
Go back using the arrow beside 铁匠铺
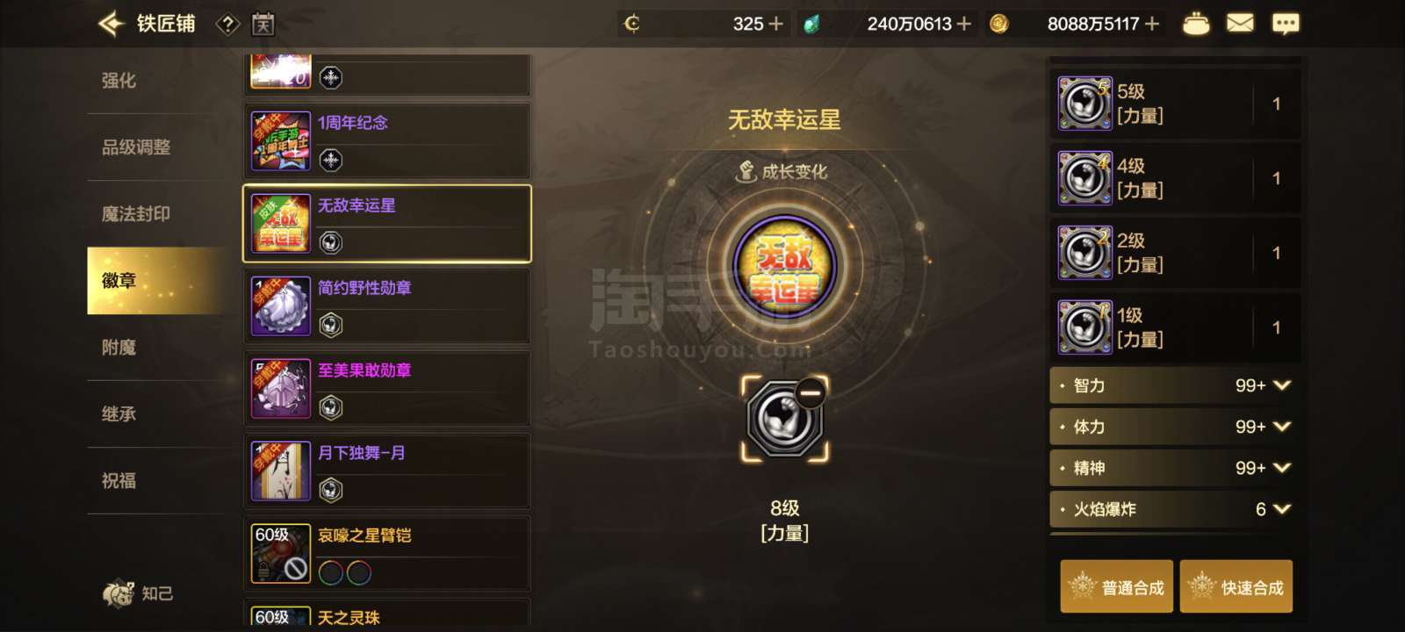(112, 24)
